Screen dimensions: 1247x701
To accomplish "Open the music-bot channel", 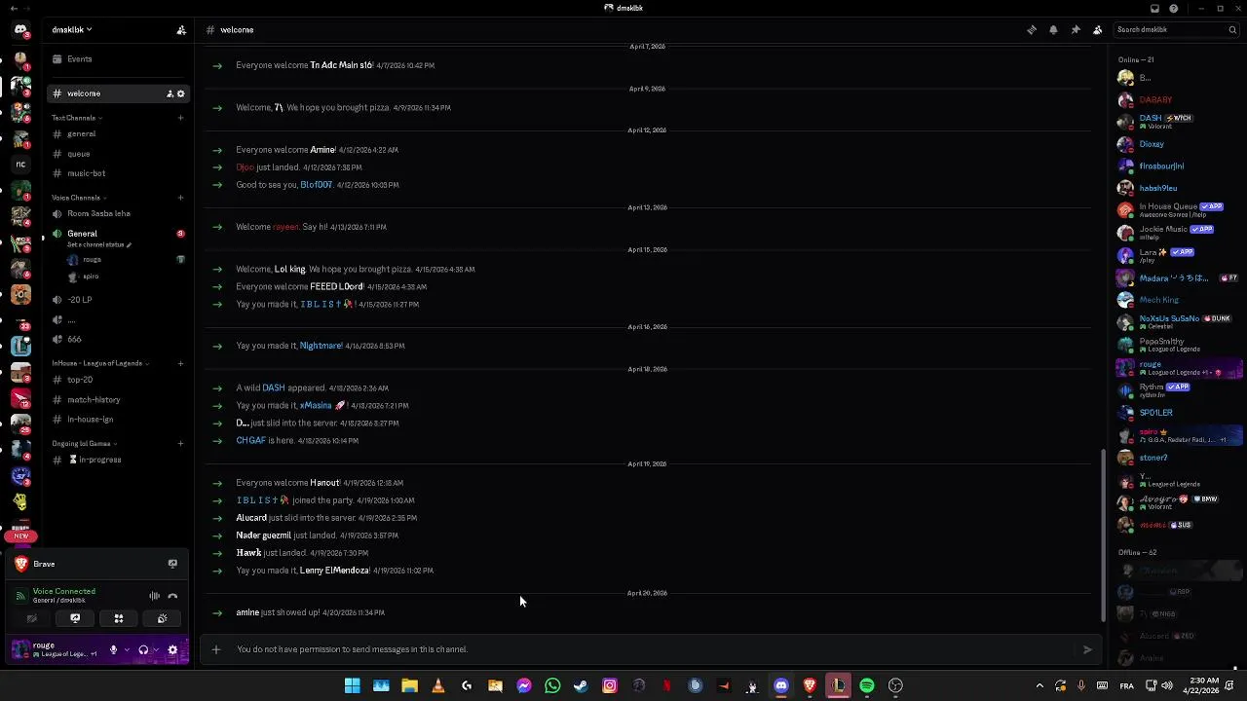I will [117, 173].
